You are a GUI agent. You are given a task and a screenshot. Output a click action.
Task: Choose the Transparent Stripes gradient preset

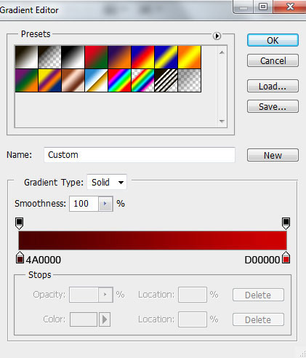166,80
